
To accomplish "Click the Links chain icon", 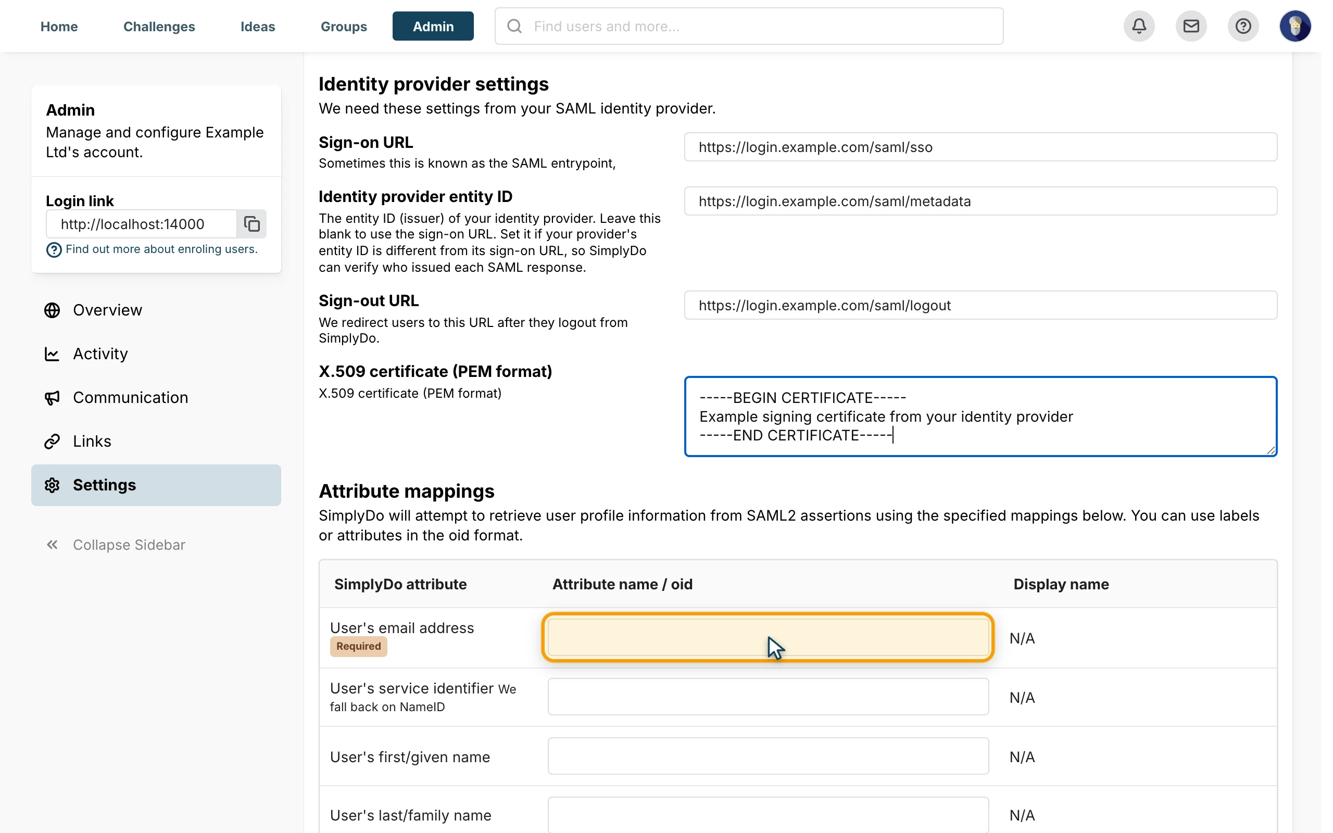I will 52,441.
